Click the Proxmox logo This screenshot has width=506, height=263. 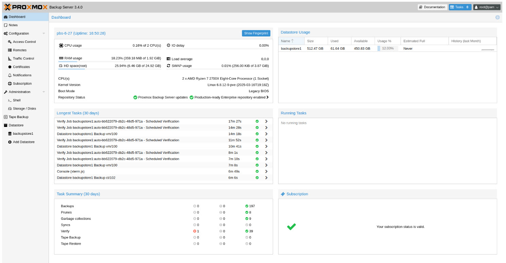point(25,7)
